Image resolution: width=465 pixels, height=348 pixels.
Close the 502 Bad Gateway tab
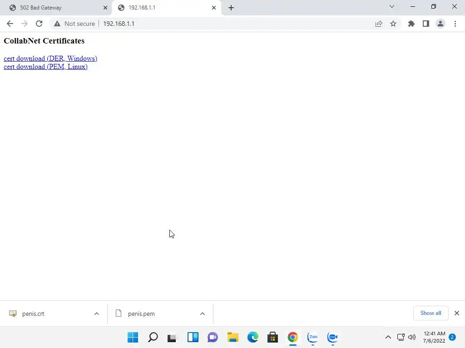point(105,8)
